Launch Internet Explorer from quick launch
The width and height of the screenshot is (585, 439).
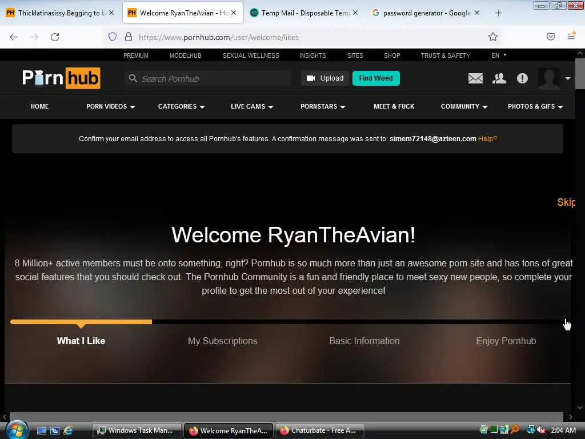(68, 430)
